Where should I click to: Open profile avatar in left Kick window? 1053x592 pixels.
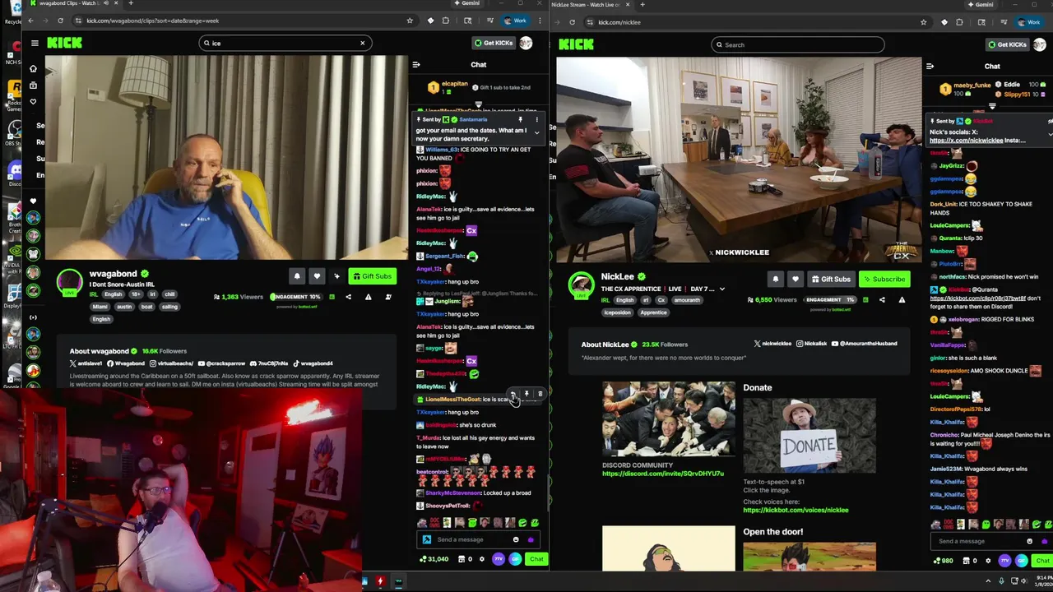click(526, 43)
